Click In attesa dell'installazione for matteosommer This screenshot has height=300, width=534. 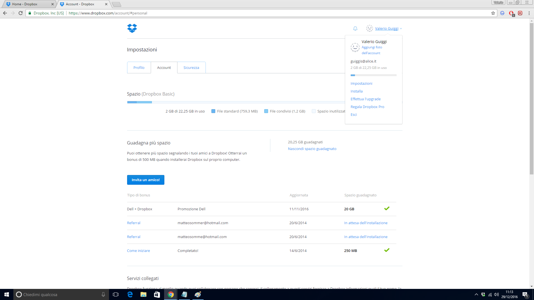(366, 223)
